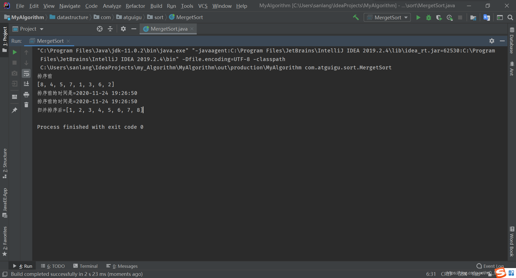The width and height of the screenshot is (516, 278).
Task: Open the Edit menu
Action: click(x=34, y=6)
